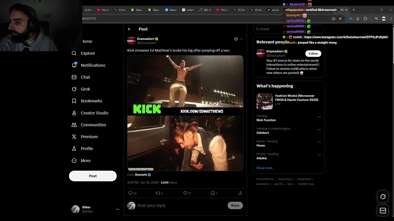
Task: Open Accessibility footer link
Action: pyautogui.click(x=263, y=184)
